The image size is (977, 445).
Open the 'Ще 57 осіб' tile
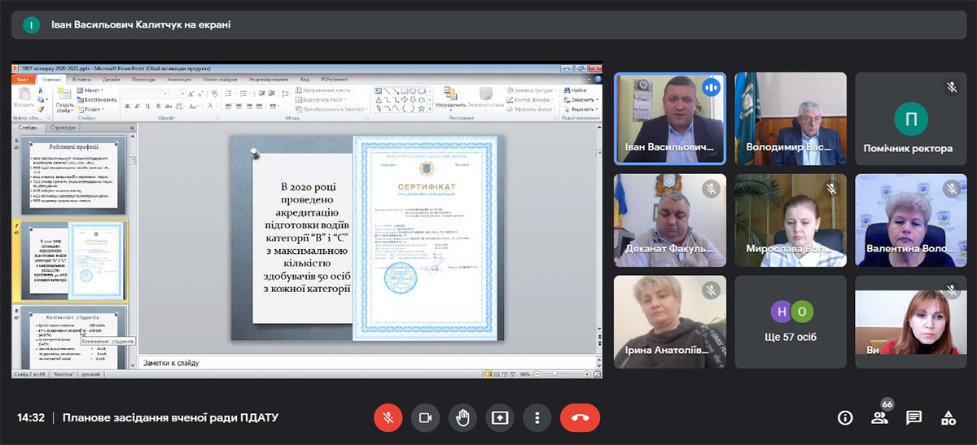[x=790, y=321]
